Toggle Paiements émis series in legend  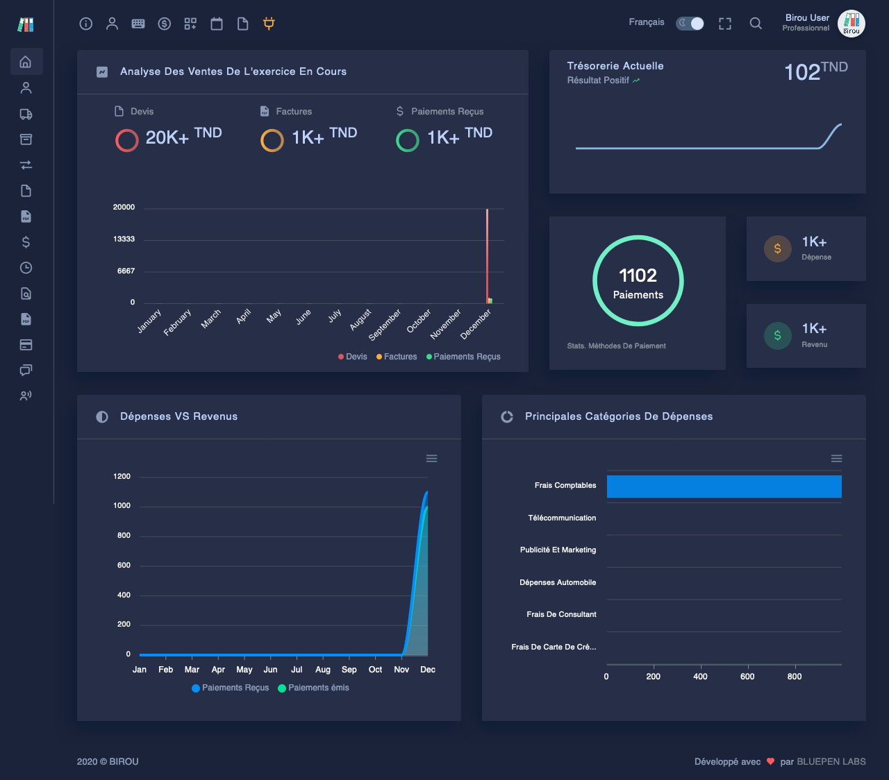click(314, 688)
